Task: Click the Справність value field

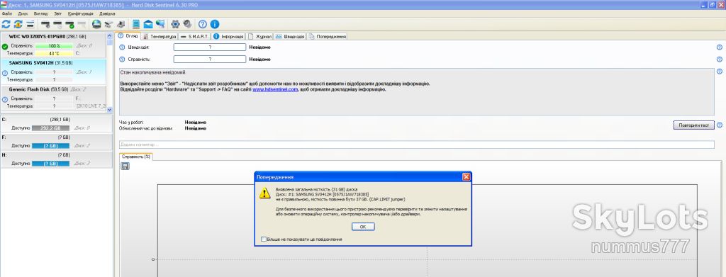Action: (x=210, y=60)
